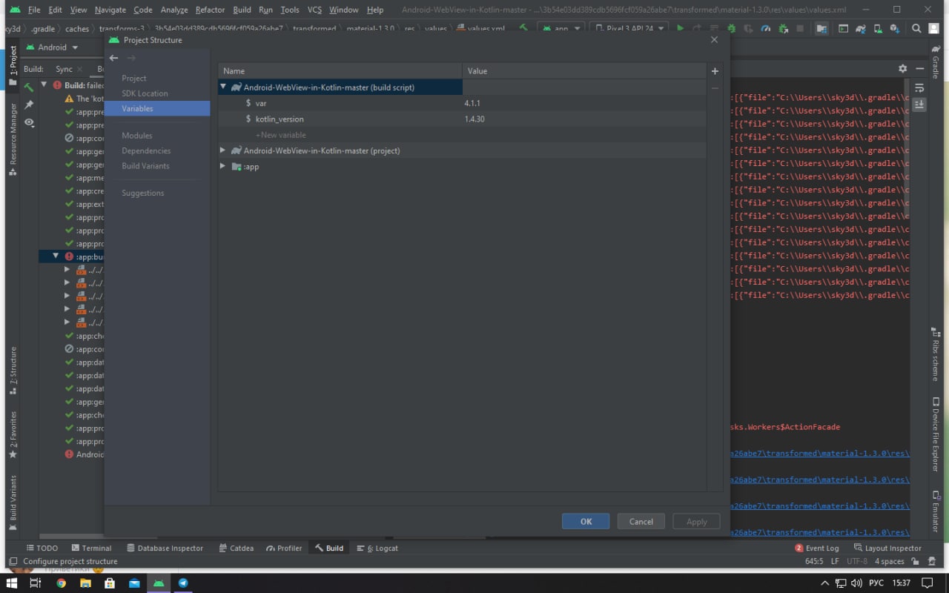Add a new variable with plus icon

click(x=715, y=71)
